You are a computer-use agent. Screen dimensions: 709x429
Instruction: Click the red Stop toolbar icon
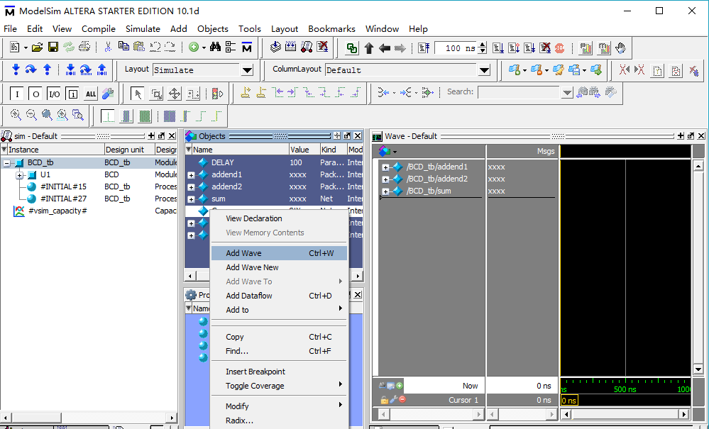pyautogui.click(x=559, y=48)
